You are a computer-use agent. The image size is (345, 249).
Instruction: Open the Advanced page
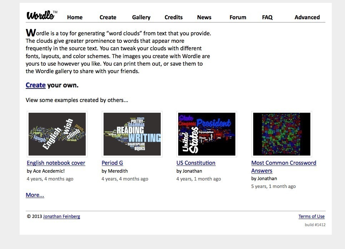pyautogui.click(x=307, y=17)
